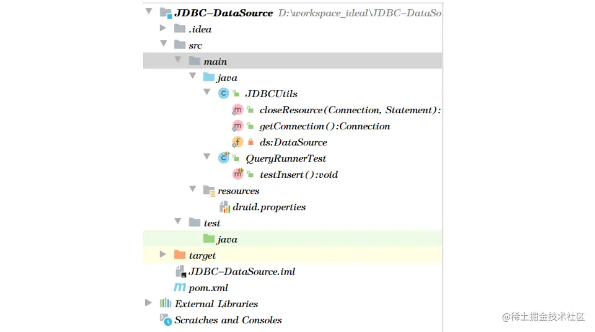Select the QueryRunnerTest class label
This screenshot has height=332, width=595.
286,159
